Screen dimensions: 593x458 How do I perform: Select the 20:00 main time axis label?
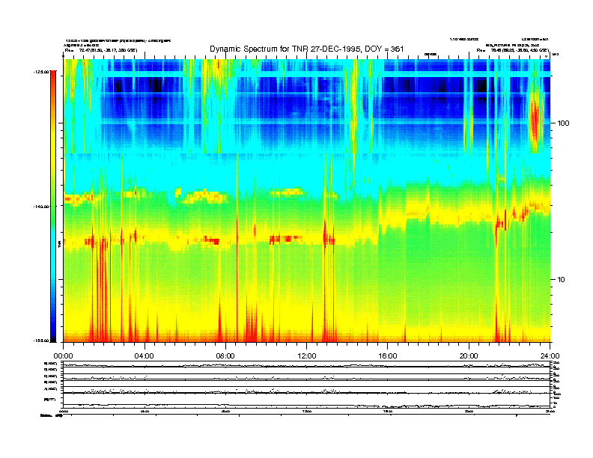tap(469, 356)
